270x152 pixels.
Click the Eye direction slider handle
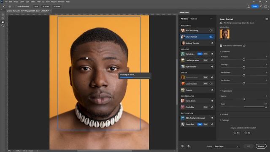pyautogui.click(x=244, y=83)
